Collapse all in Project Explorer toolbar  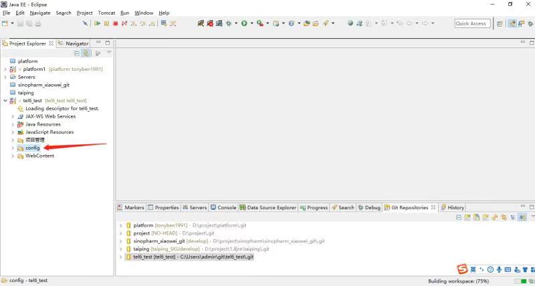tap(77, 53)
